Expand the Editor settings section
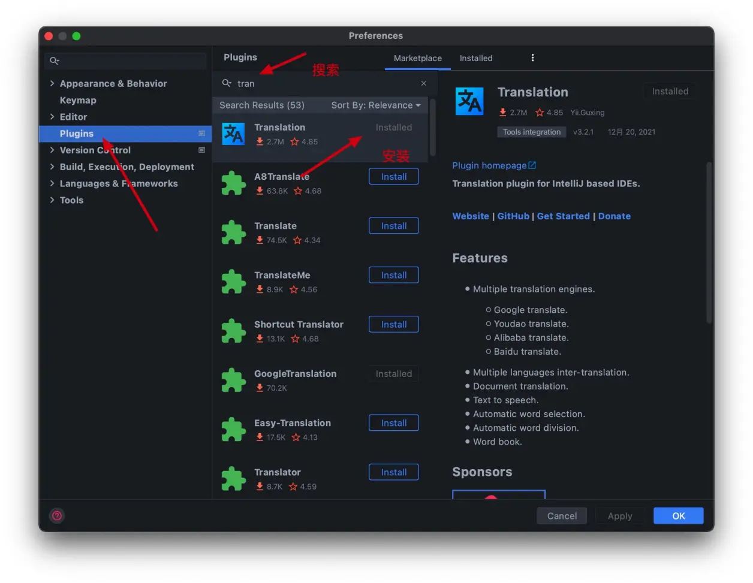Viewport: 753px width, 583px height. 52,117
